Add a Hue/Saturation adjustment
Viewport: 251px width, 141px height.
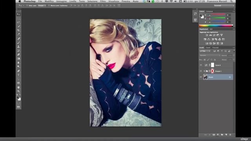[205, 39]
